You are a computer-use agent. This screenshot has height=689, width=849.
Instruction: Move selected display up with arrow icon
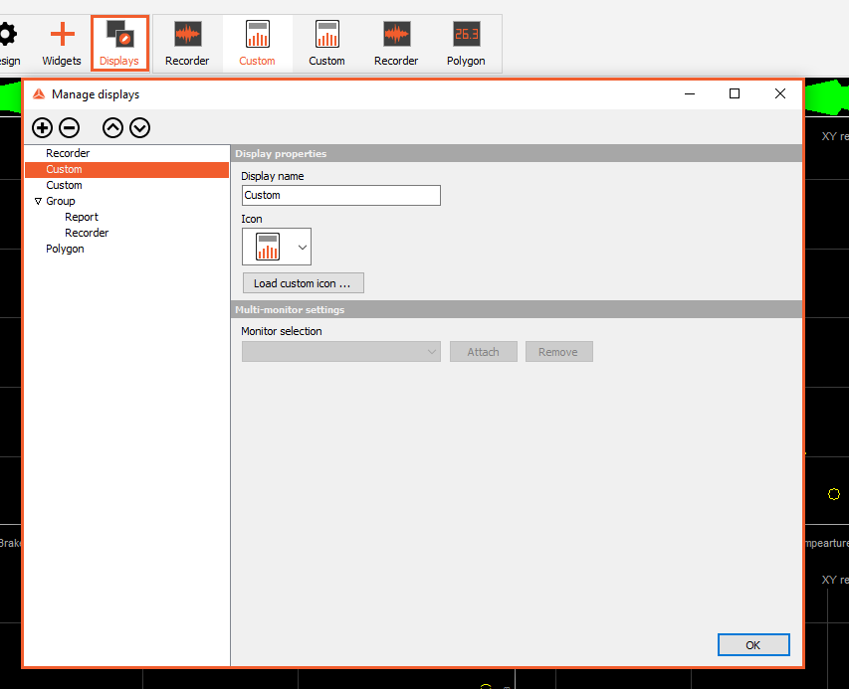pos(112,128)
